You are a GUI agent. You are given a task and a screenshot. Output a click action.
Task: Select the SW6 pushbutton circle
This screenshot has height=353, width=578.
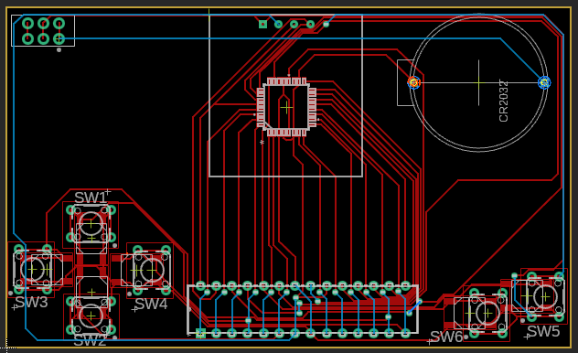(487, 313)
